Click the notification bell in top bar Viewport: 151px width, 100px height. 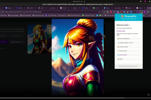tap(85, 1)
